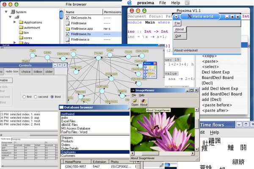Click ImageViewer vertical scrollbar up arrow
Image resolution: width=254 pixels, height=169 pixels.
(197, 110)
